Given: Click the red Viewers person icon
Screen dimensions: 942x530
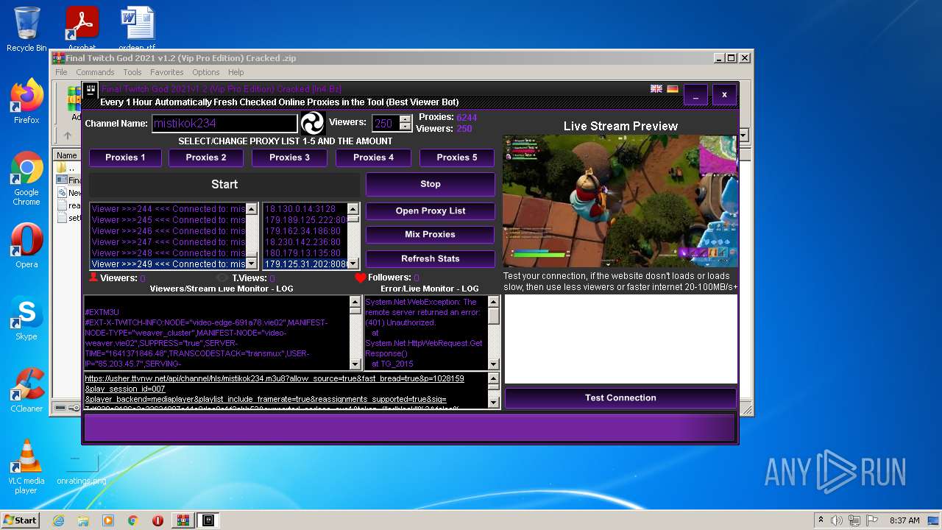Looking at the screenshot, I should coord(93,278).
